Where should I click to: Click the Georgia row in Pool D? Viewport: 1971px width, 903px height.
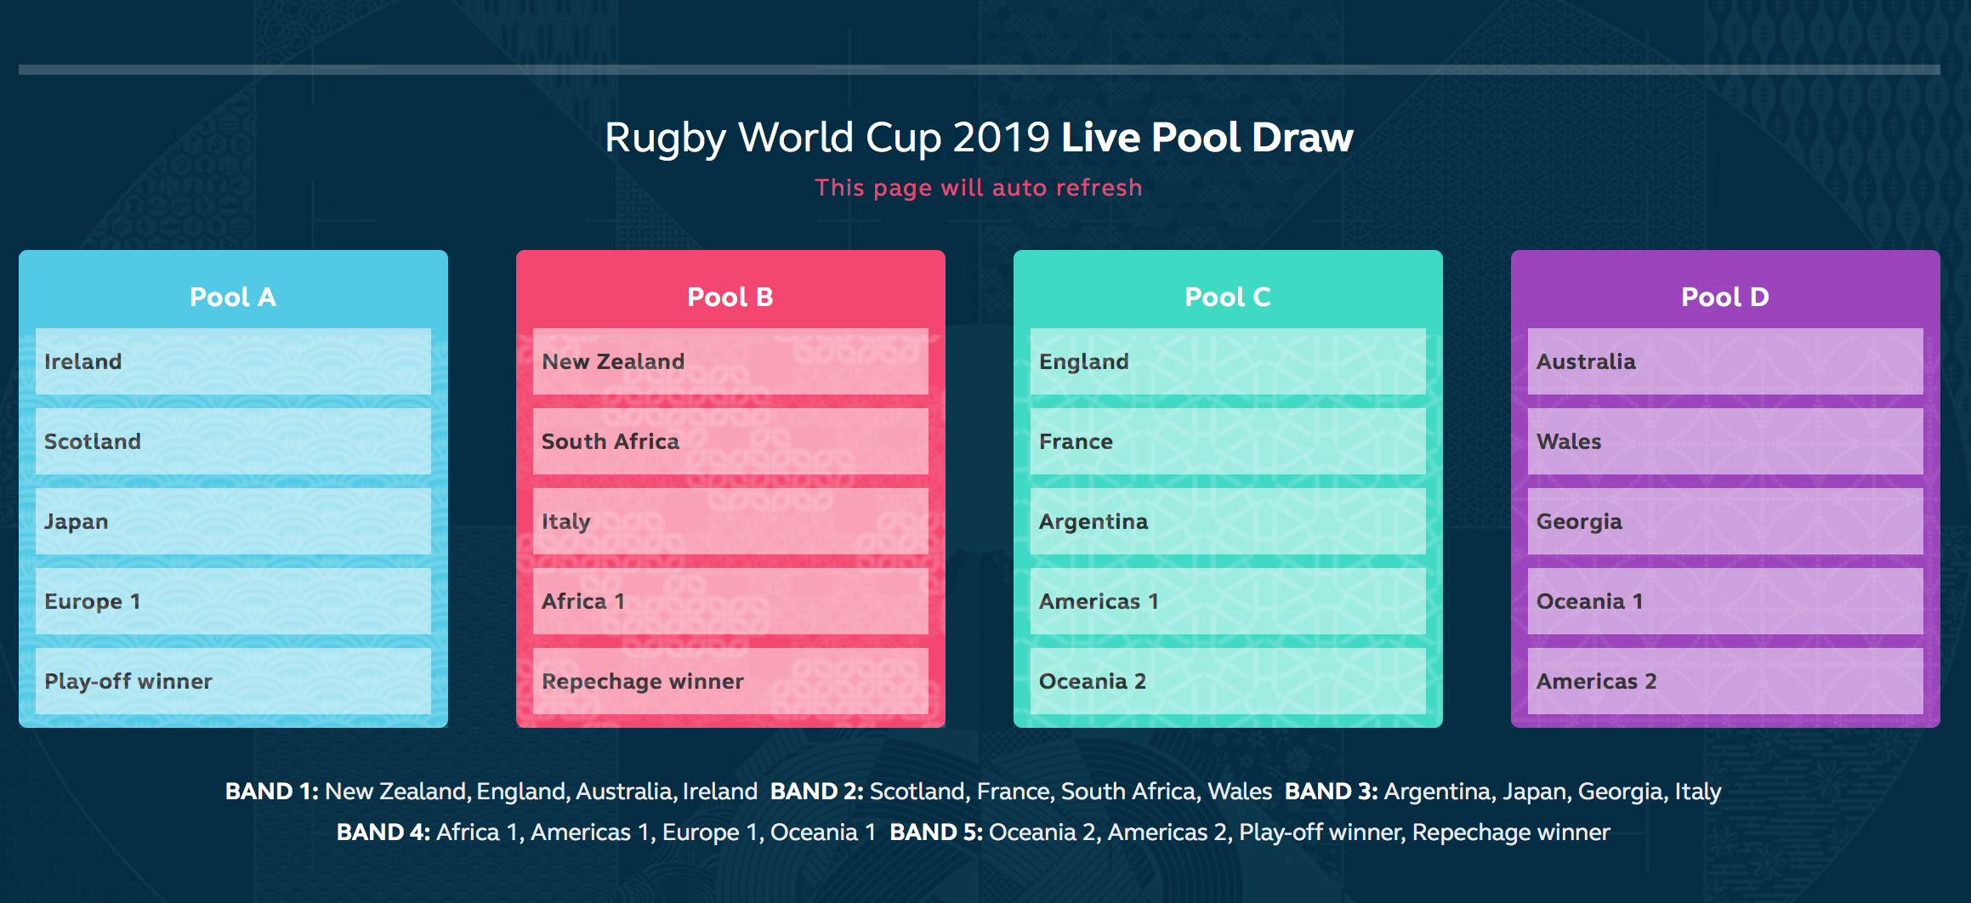click(x=1725, y=521)
